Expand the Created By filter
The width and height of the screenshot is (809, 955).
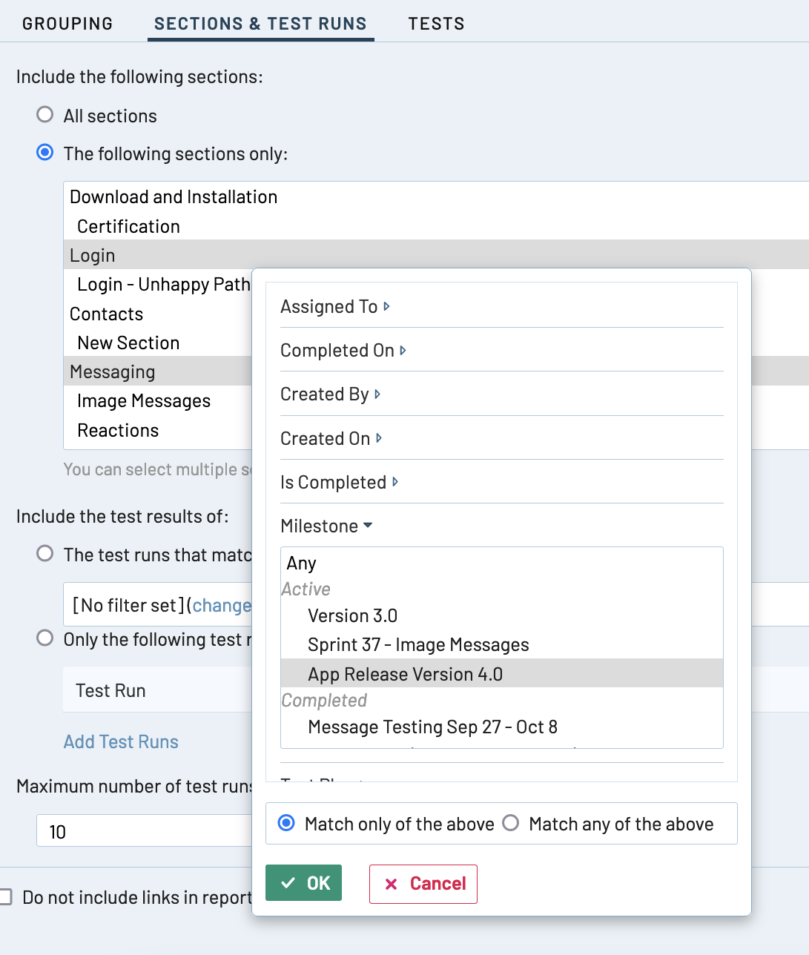pos(330,394)
